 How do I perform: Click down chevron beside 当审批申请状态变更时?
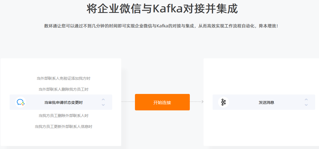[103, 105]
